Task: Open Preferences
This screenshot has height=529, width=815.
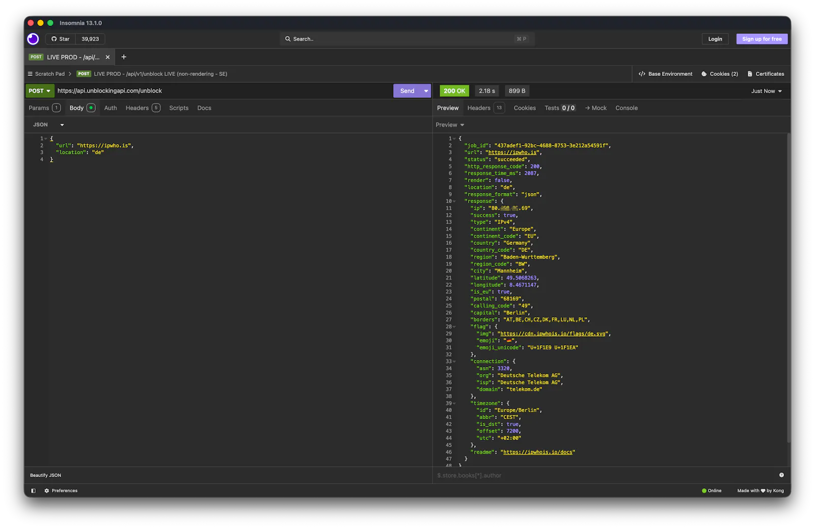Action: click(x=61, y=491)
